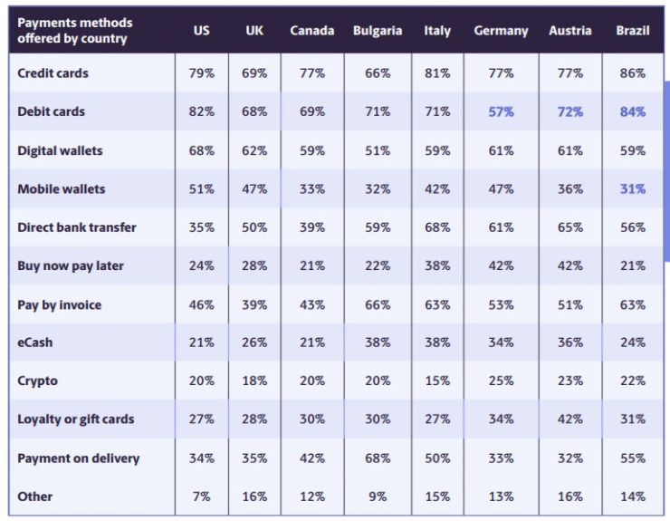Click the Brazil column header
Screen dimensions: 670x521
click(633, 30)
